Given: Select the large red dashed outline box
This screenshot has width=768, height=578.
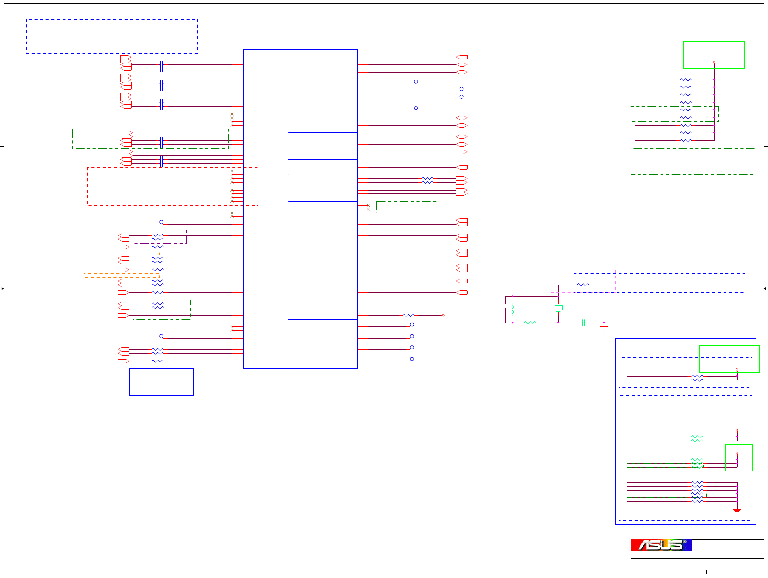Looking at the screenshot, I should pyautogui.click(x=173, y=186).
